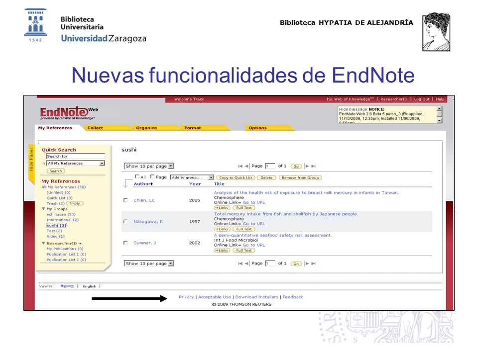Open bottom Show 10 per page dropdown
The image size is (478, 358).
pyautogui.click(x=149, y=264)
